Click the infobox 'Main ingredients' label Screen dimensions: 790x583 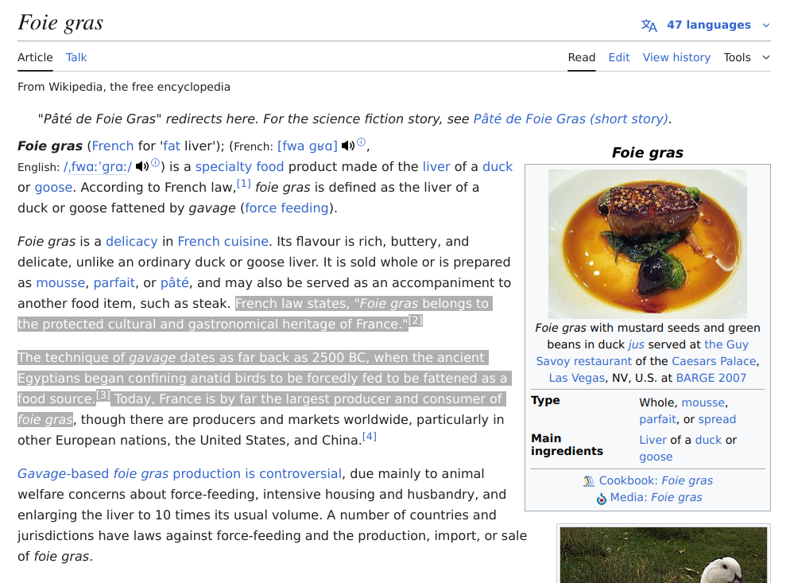[x=567, y=445]
